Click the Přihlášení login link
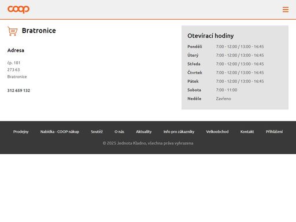The image size is (296, 222). 274,132
